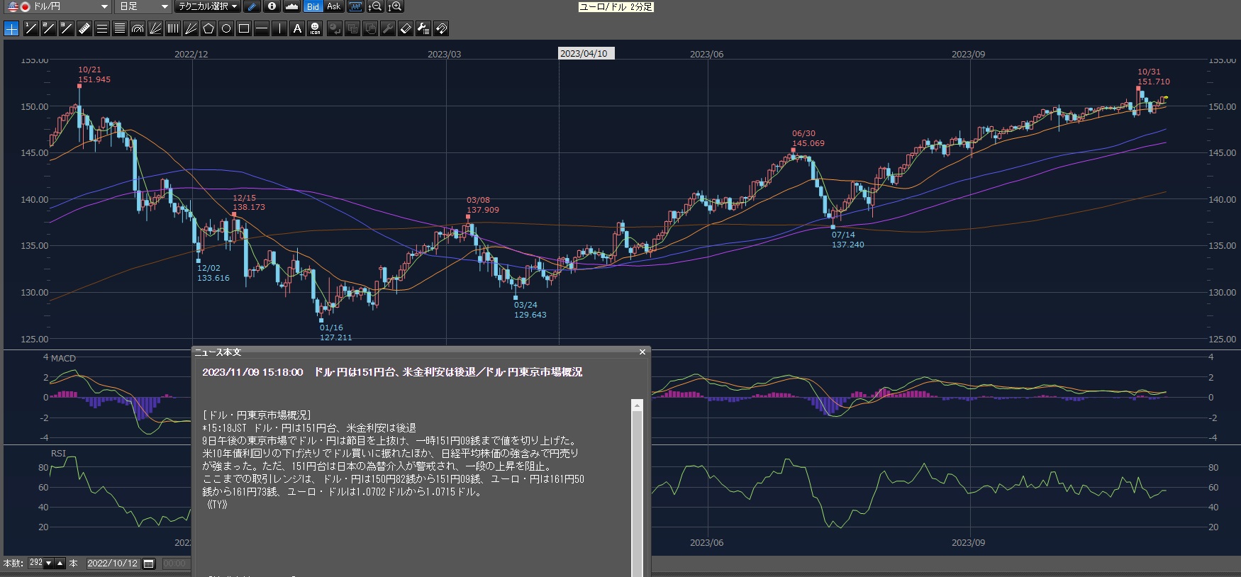Choose the pentagon shape drawing tool

(208, 28)
